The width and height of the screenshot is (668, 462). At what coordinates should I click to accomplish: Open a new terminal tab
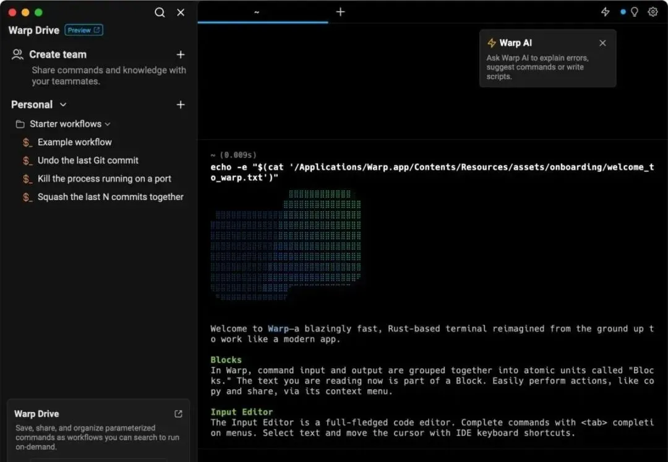point(340,12)
